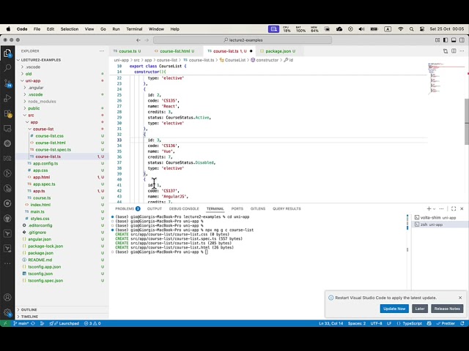This screenshot has width=469, height=351.
Task: Open Explorer more actions ellipsis
Action: (x=102, y=51)
